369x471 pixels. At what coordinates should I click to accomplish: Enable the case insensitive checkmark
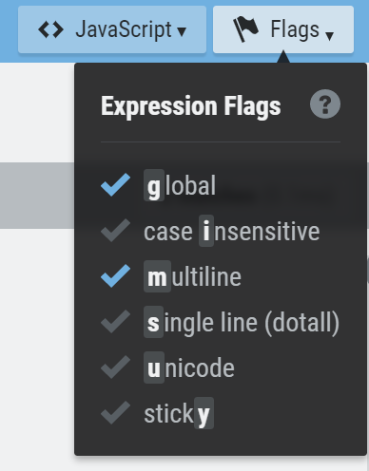coord(115,231)
